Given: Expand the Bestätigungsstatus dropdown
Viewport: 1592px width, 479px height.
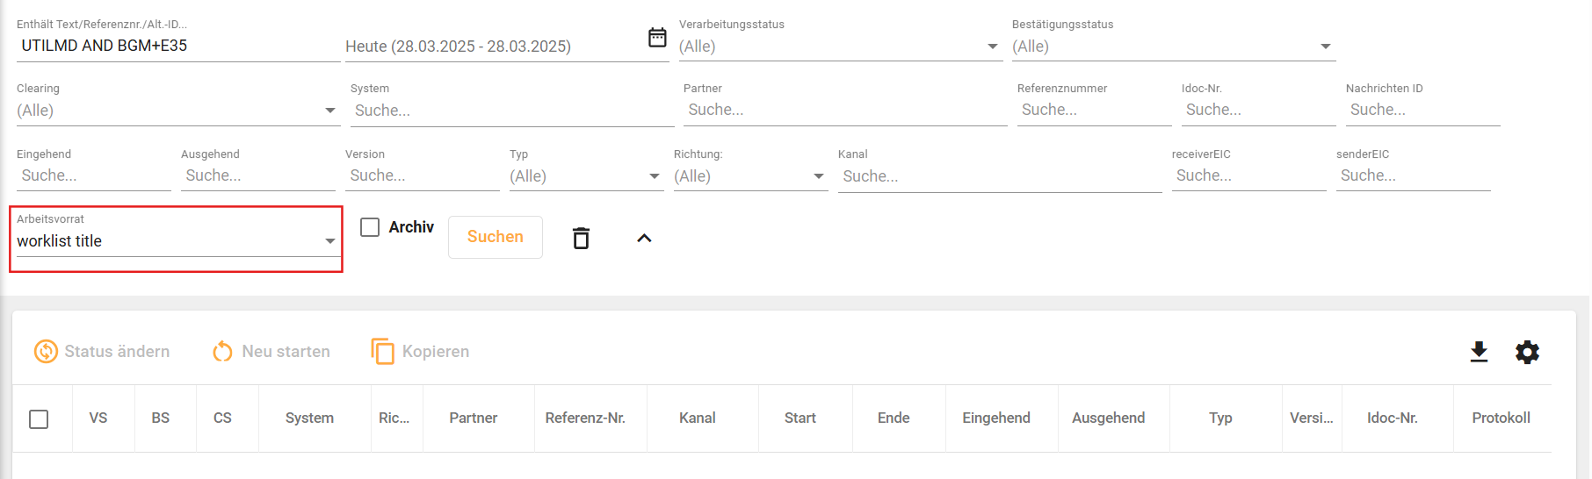Looking at the screenshot, I should [x=1172, y=46].
